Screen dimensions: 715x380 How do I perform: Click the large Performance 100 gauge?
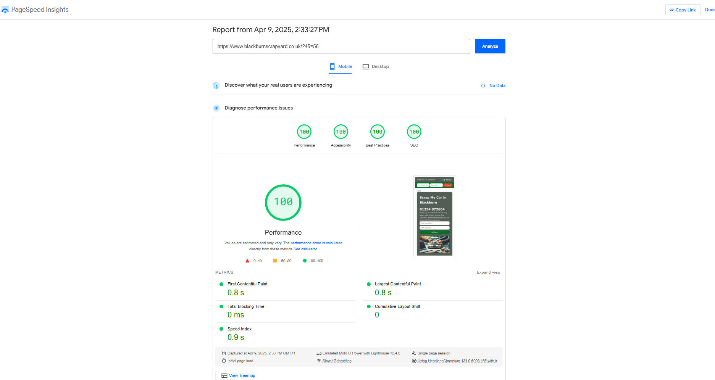283,203
